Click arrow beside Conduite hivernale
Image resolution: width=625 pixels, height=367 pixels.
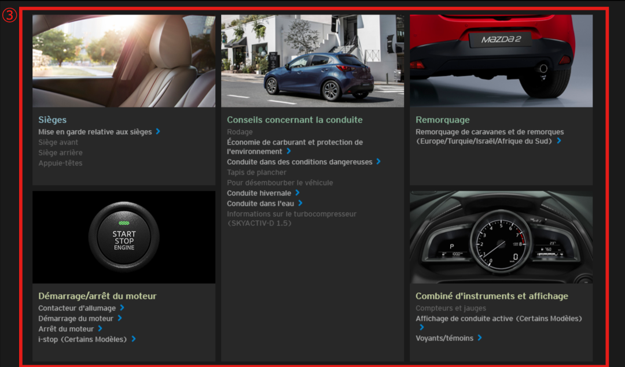coord(297,193)
